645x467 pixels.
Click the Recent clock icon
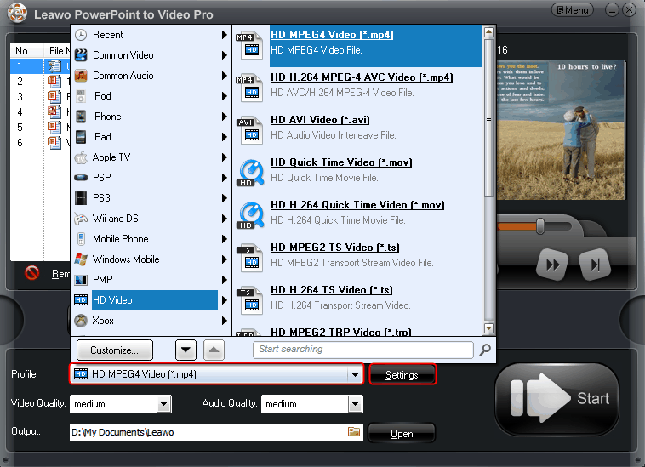[81, 35]
